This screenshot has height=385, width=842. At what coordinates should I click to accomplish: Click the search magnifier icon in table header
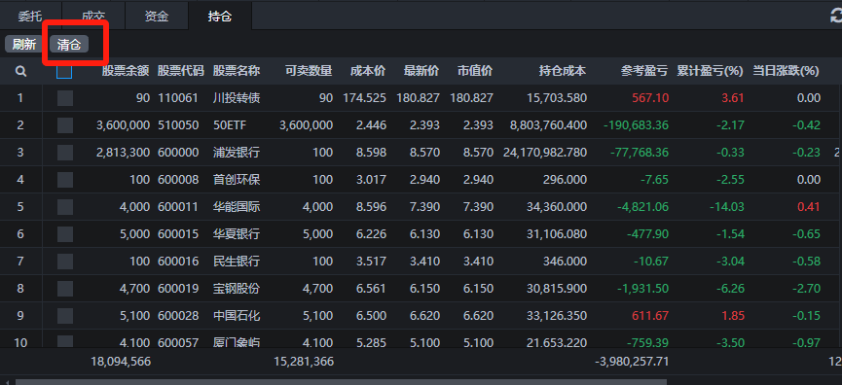pyautogui.click(x=21, y=71)
